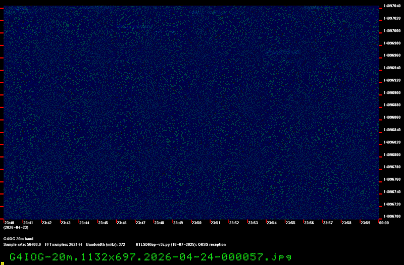Click the 00:00 time axis label
The height and width of the screenshot is (265, 404).
[x=384, y=223]
